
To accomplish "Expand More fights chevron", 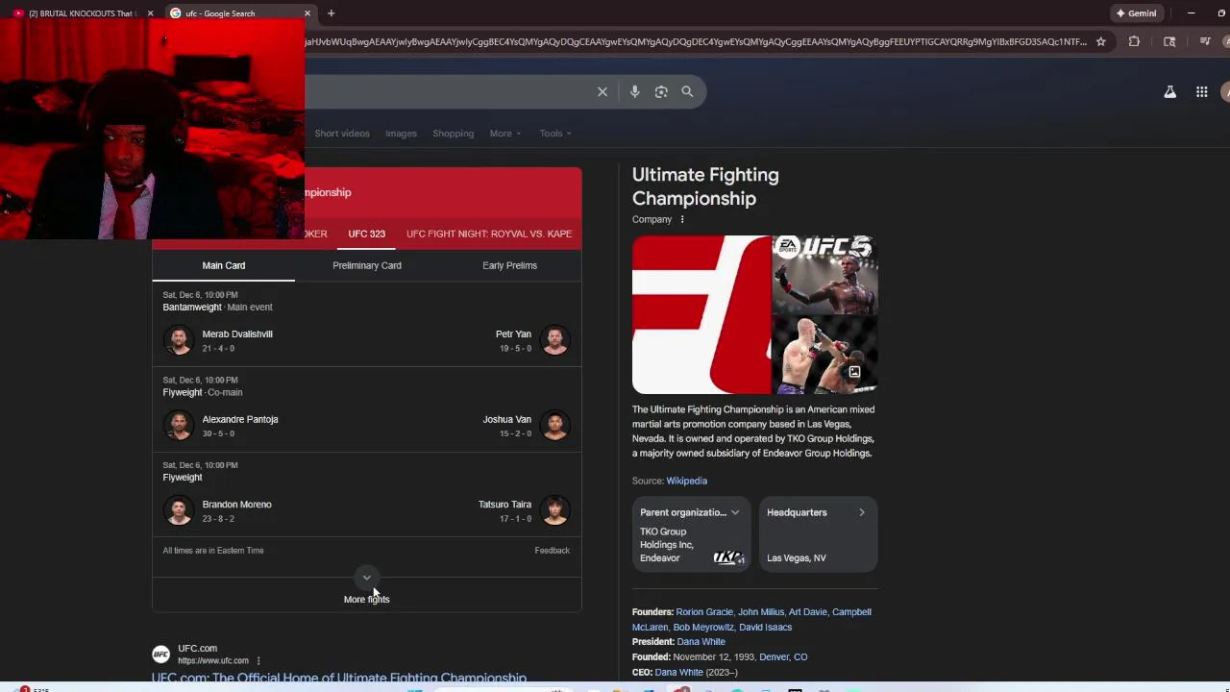I will (366, 578).
